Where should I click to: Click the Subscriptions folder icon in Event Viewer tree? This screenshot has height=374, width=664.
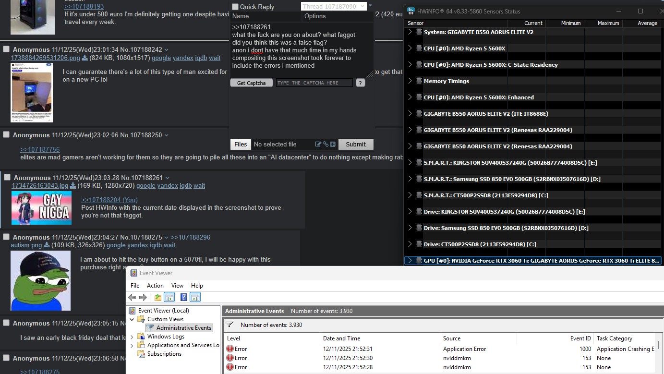(x=141, y=354)
